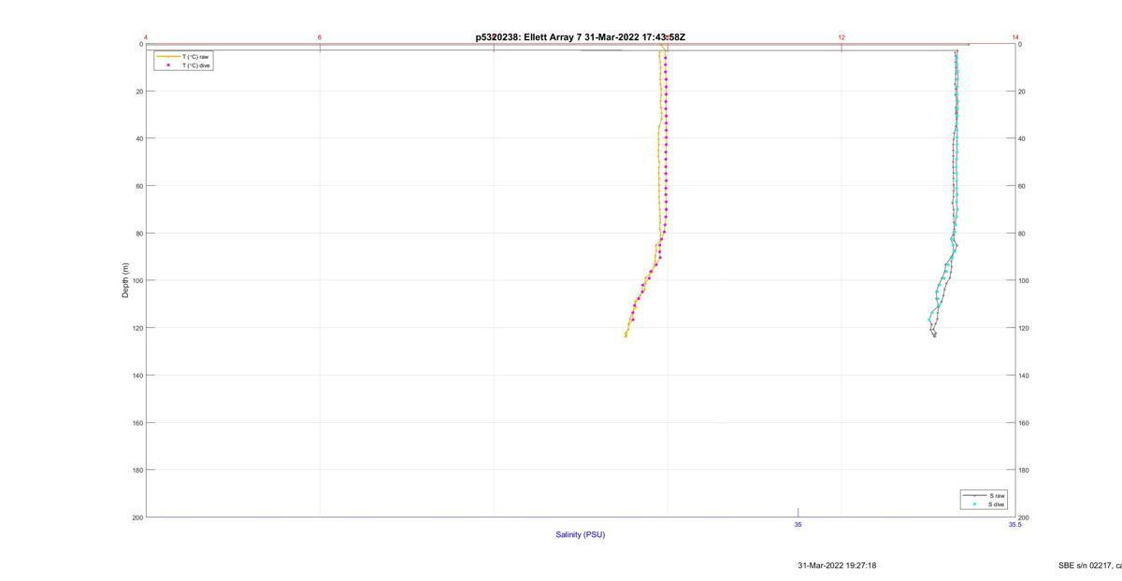
Task: Click the '100' depth tick on left axis
Action: (137, 280)
